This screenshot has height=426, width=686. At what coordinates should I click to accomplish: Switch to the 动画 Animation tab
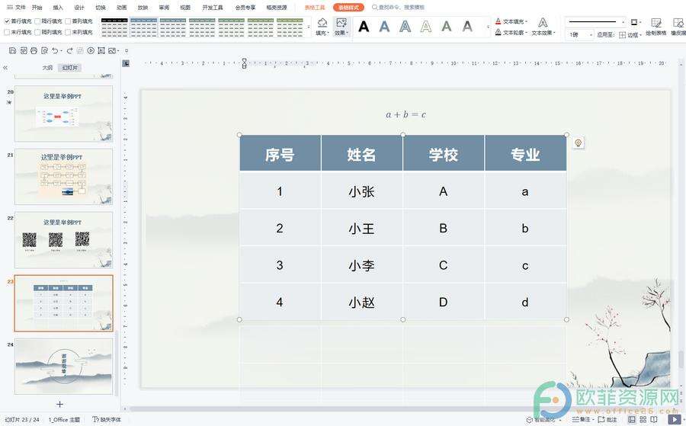122,8
